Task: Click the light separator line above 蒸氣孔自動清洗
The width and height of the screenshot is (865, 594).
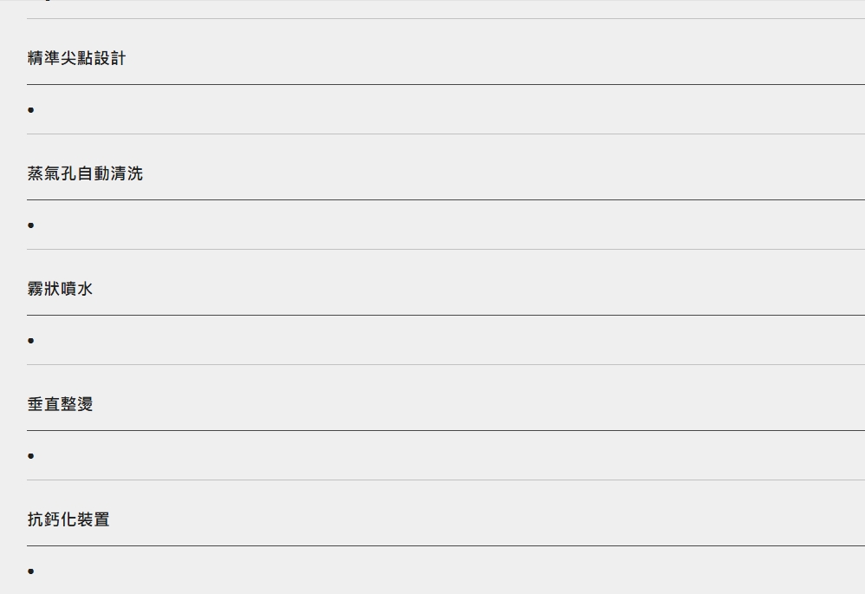Action: click(446, 134)
